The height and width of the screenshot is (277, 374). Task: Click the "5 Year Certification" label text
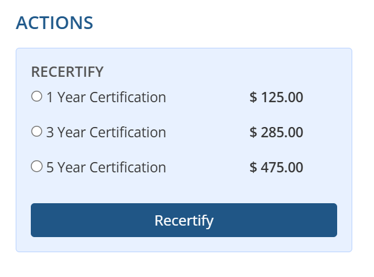tap(106, 168)
